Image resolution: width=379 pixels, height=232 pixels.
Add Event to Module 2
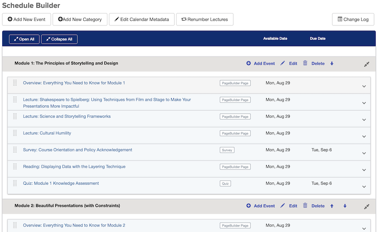click(264, 206)
